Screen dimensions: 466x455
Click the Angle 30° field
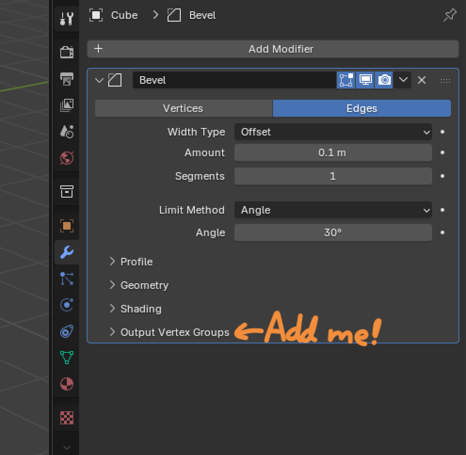[x=333, y=232]
